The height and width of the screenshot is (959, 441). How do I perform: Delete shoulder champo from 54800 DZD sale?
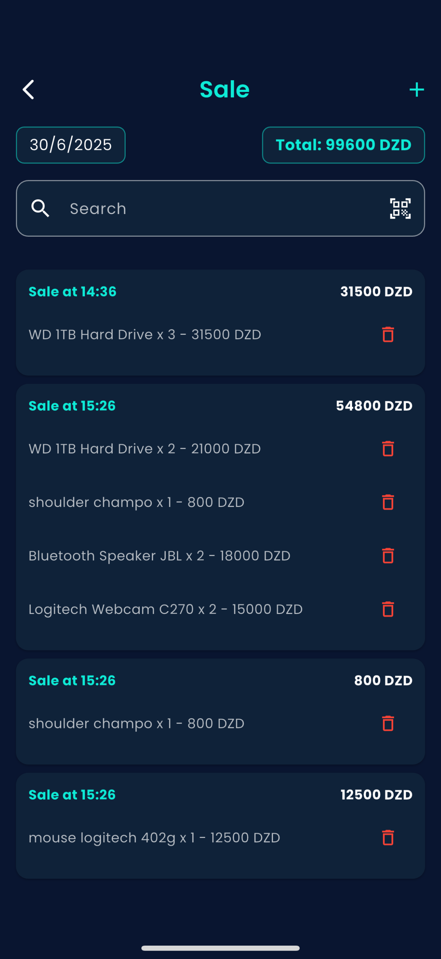click(388, 502)
